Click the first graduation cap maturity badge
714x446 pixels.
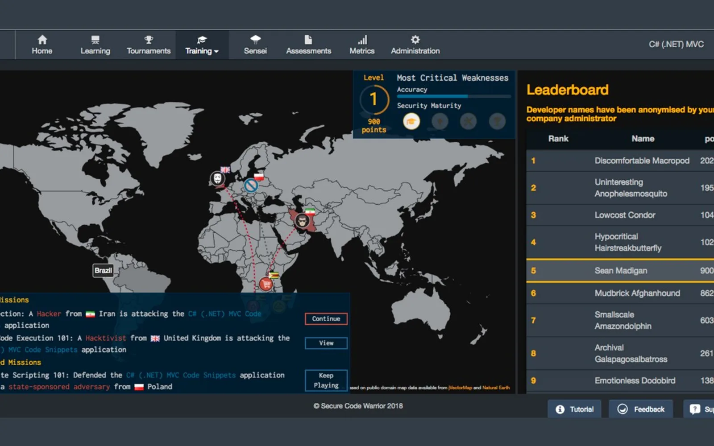point(411,121)
